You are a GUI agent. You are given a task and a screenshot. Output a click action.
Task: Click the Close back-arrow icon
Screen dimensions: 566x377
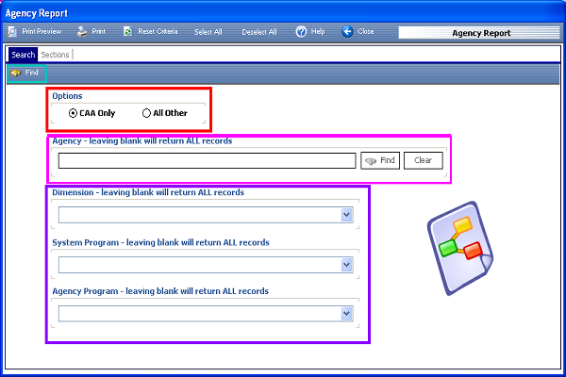pyautogui.click(x=347, y=31)
